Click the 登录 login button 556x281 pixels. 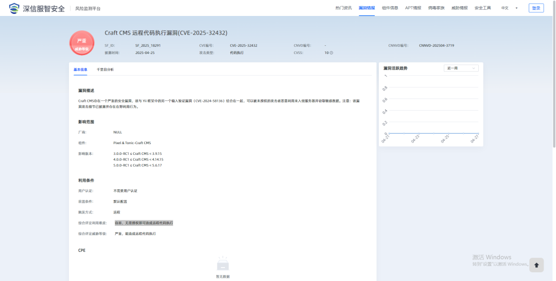click(x=536, y=8)
